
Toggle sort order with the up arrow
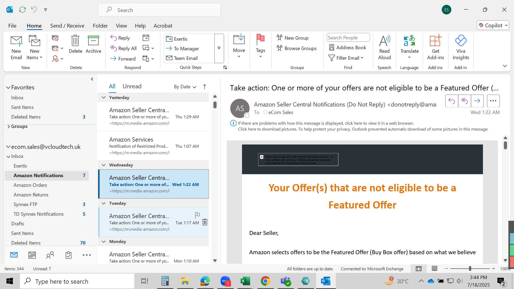205,87
